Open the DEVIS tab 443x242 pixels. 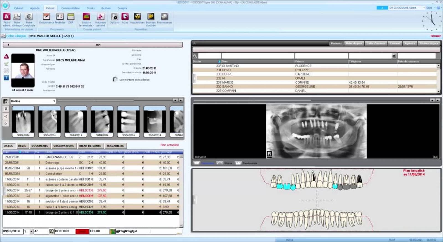pos(22,146)
